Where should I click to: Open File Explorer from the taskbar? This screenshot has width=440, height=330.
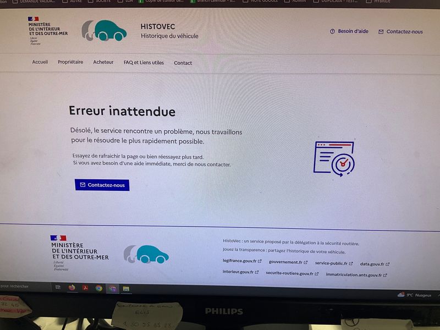coord(126,289)
